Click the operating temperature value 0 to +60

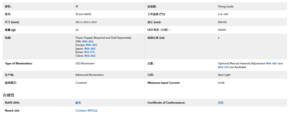click(223, 14)
